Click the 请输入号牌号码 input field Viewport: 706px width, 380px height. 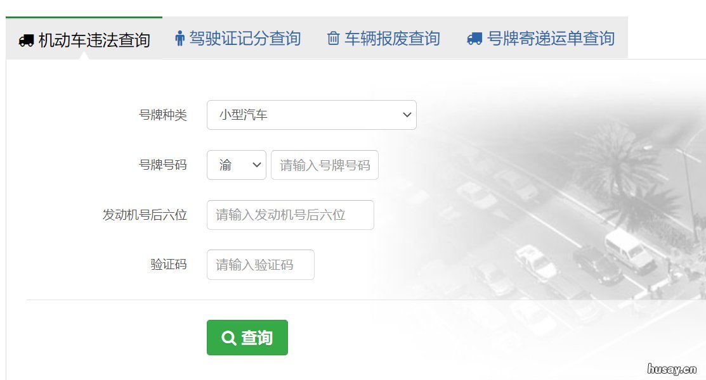tap(325, 165)
